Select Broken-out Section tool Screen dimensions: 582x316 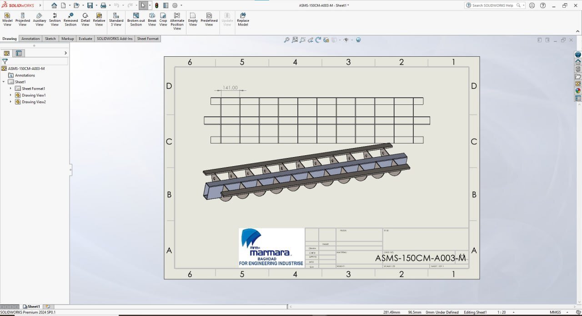(x=136, y=20)
